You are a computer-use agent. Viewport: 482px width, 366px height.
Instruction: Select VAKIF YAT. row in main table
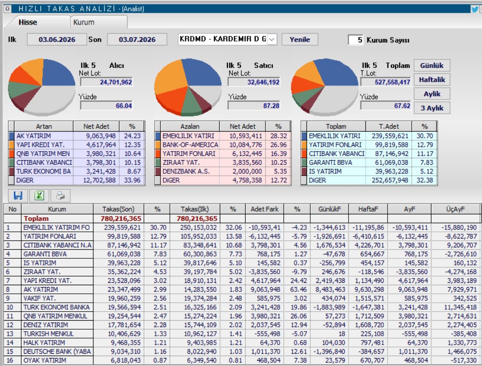[x=242, y=298]
